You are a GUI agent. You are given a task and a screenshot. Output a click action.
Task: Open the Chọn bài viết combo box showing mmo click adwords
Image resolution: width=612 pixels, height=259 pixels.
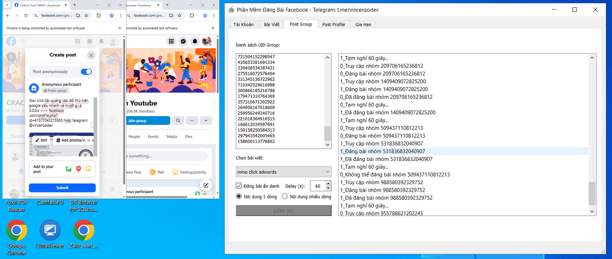(284, 172)
